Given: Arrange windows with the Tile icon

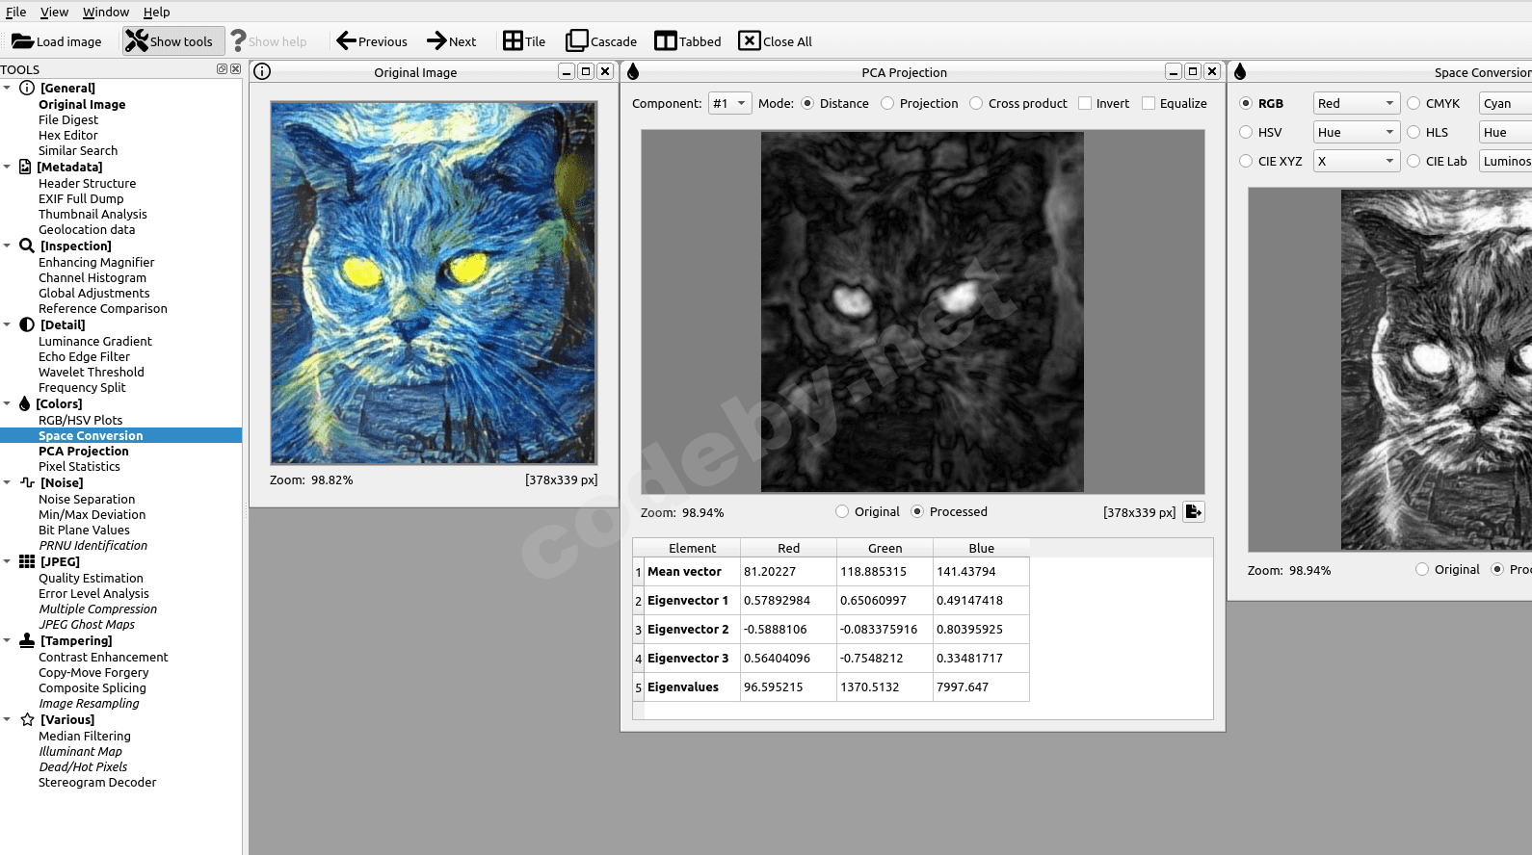Looking at the screenshot, I should (513, 41).
